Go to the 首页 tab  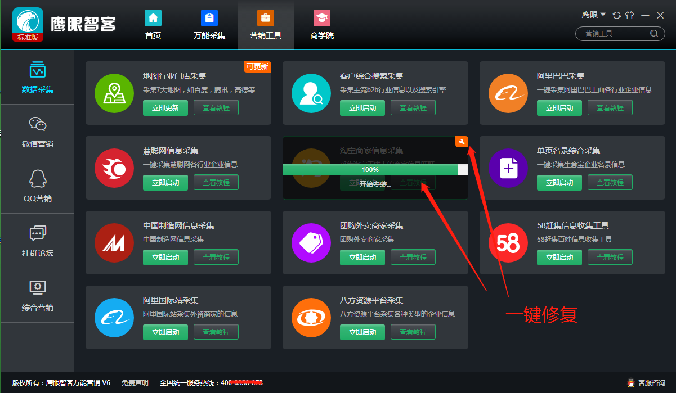pos(153,25)
